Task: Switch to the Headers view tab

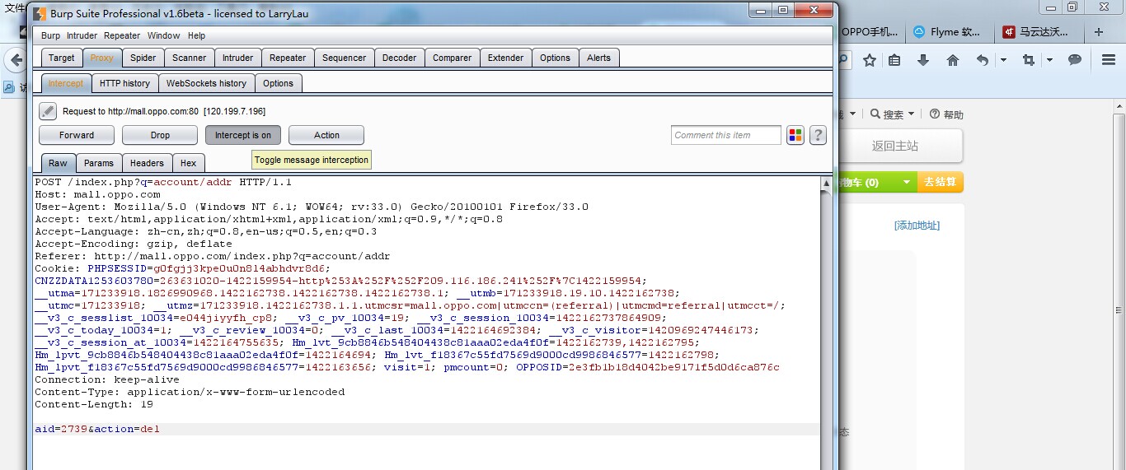Action: tap(148, 163)
